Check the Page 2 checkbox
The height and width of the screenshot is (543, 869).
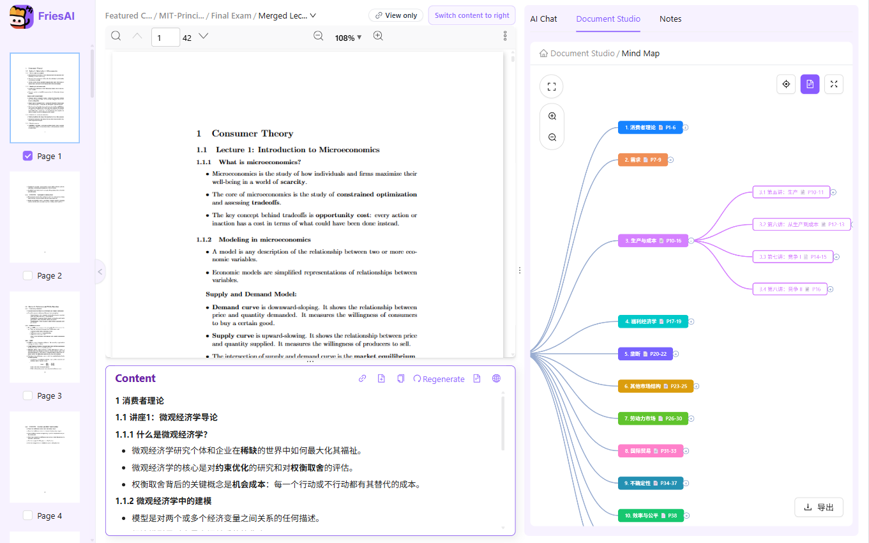27,276
